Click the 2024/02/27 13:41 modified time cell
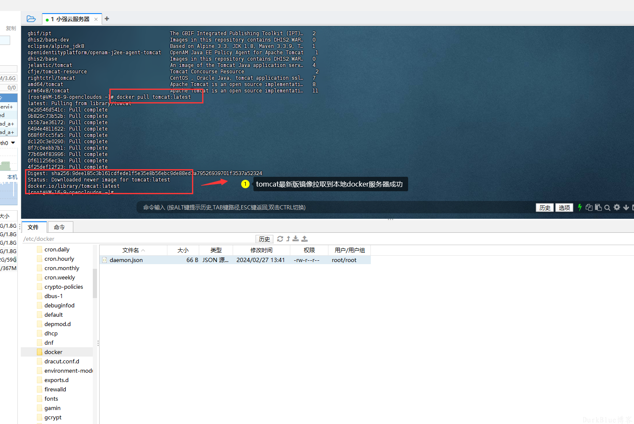Image resolution: width=634 pixels, height=424 pixels. (261, 260)
